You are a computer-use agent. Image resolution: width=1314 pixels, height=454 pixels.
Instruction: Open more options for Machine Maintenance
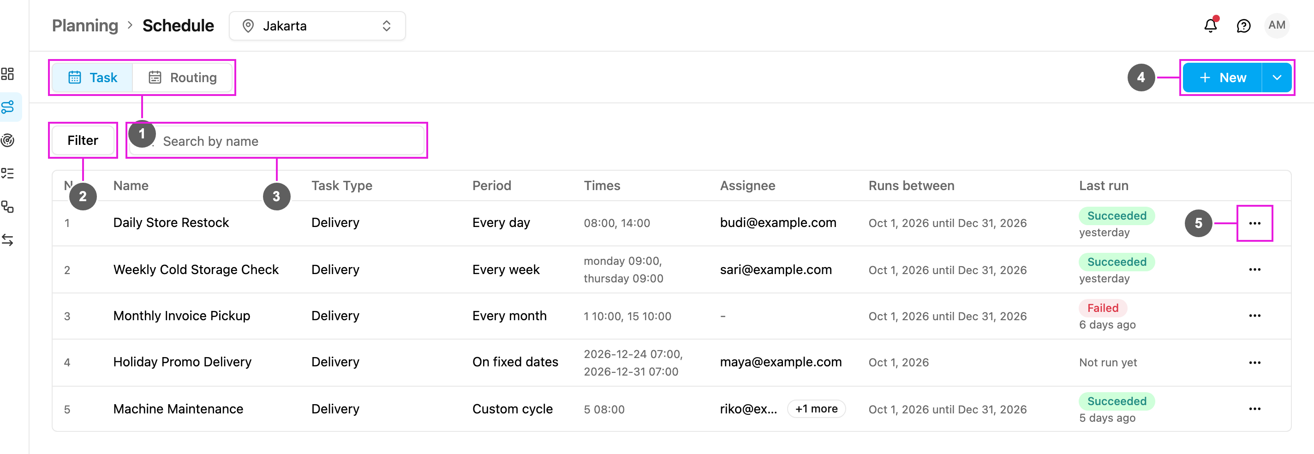point(1254,409)
